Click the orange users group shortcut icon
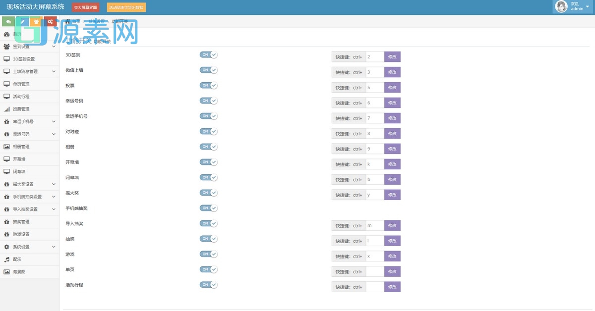 (x=36, y=22)
